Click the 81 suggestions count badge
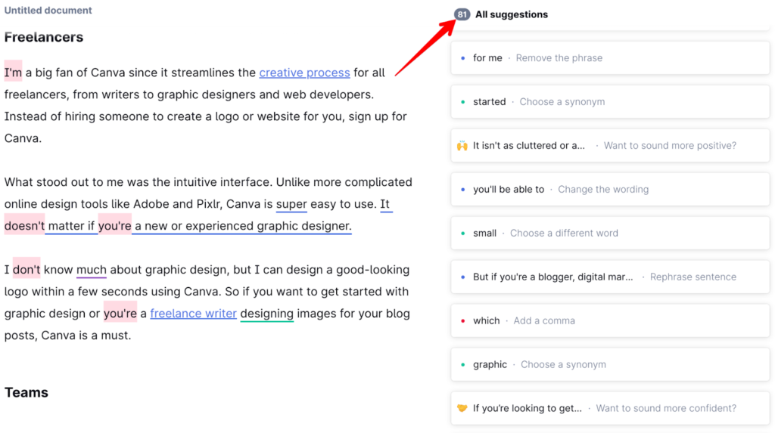The height and width of the screenshot is (433, 775). 462,14
